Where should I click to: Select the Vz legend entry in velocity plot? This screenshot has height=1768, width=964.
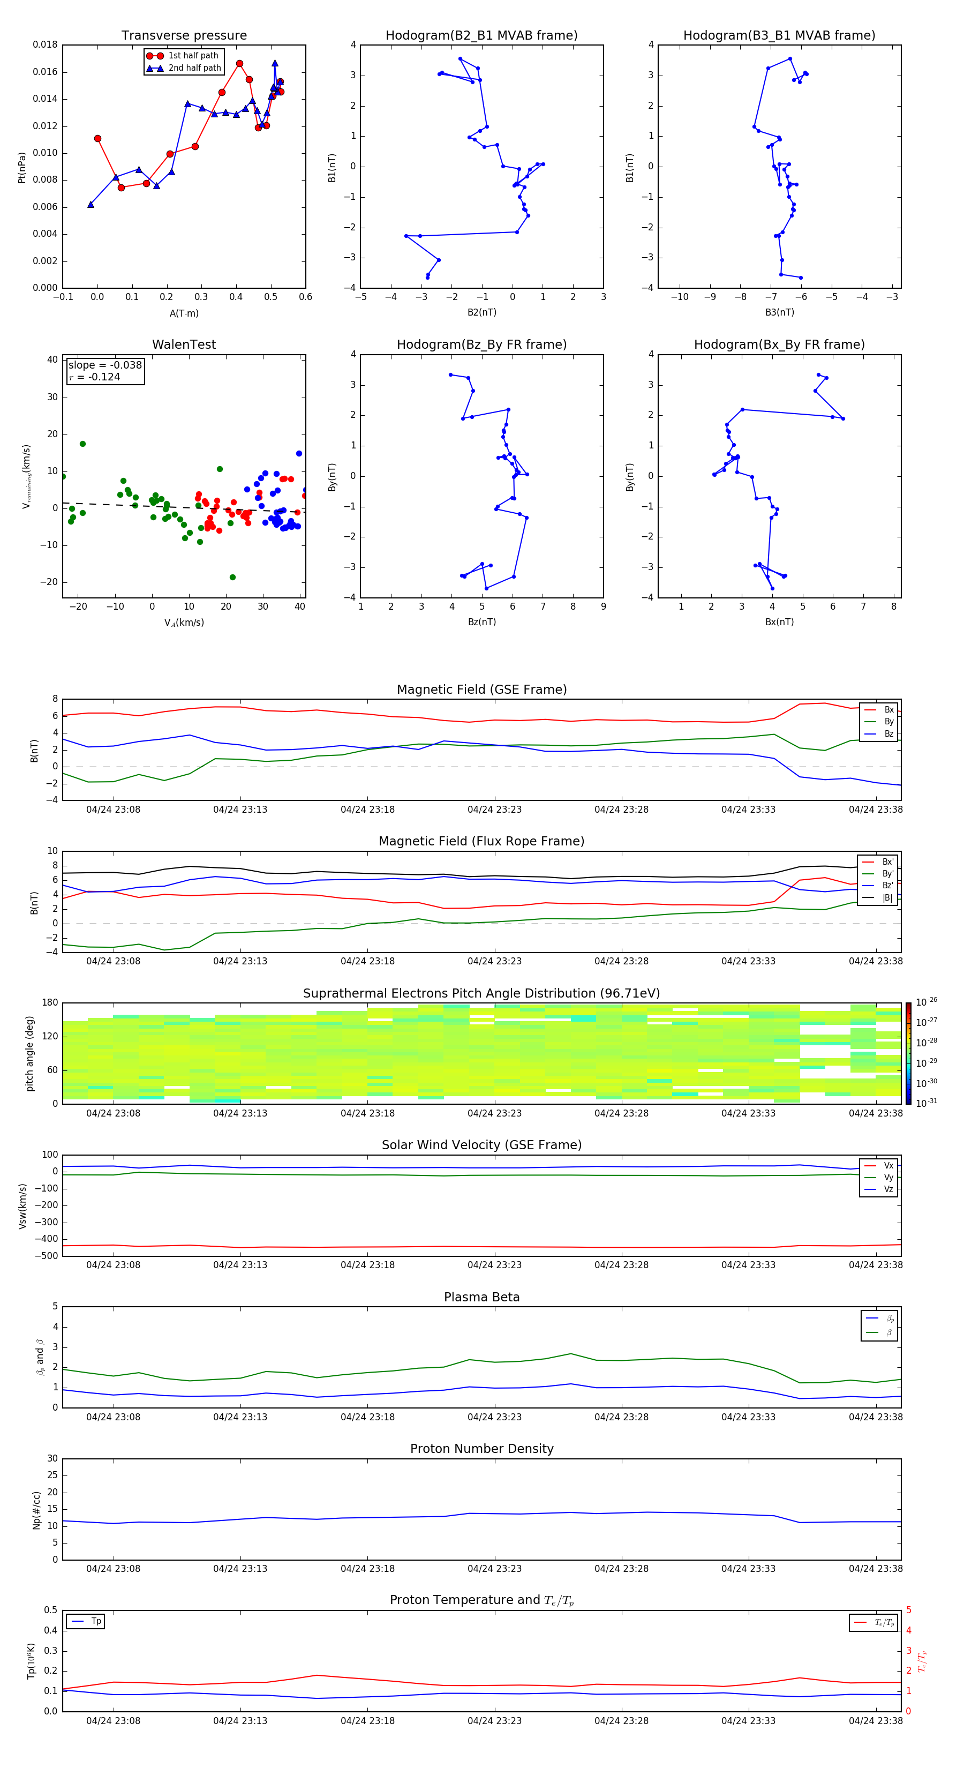point(879,1189)
